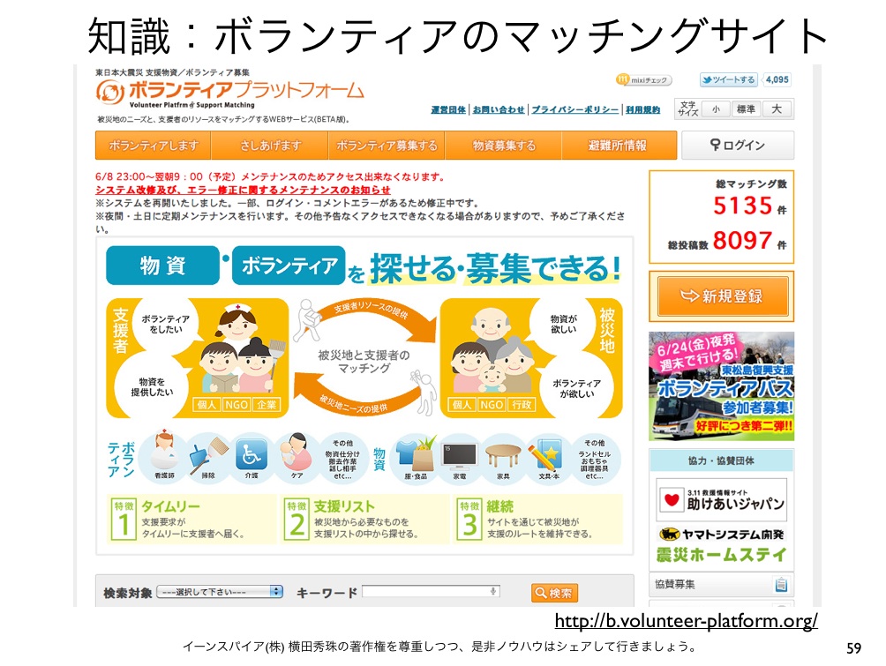Set text size to 小
Viewport: 886px width, 666px height.
(x=715, y=109)
